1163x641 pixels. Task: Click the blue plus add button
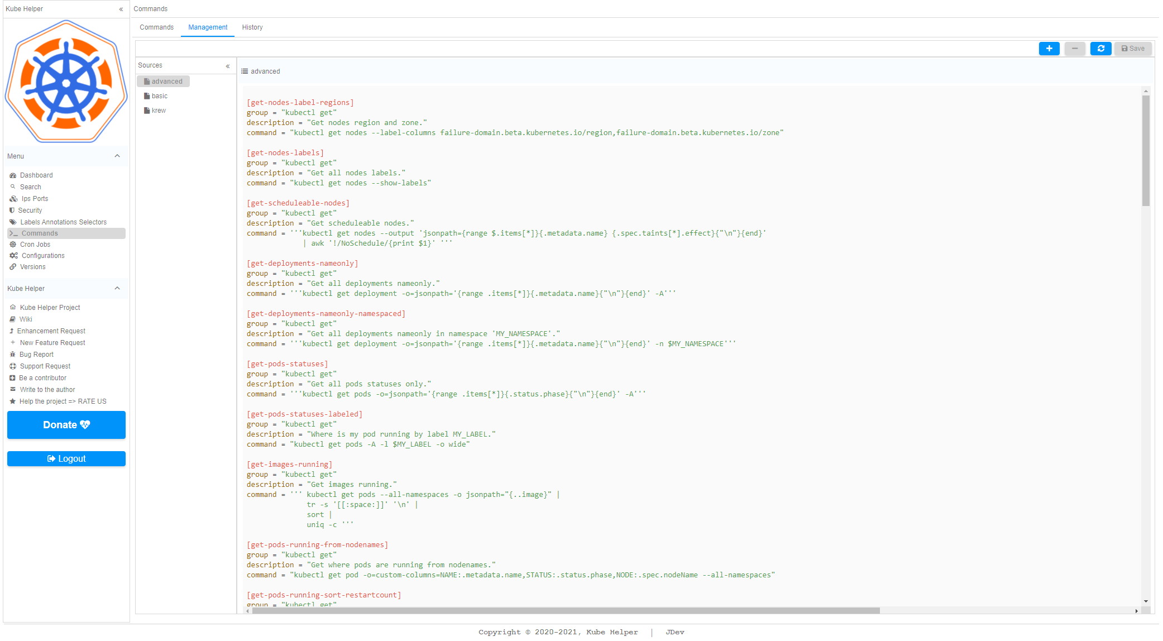coord(1049,49)
